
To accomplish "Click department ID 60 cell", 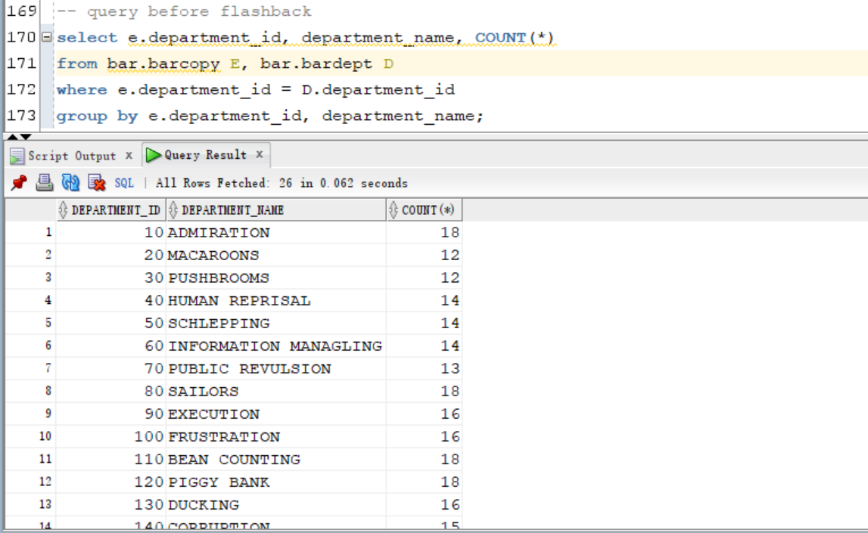I will pyautogui.click(x=110, y=346).
